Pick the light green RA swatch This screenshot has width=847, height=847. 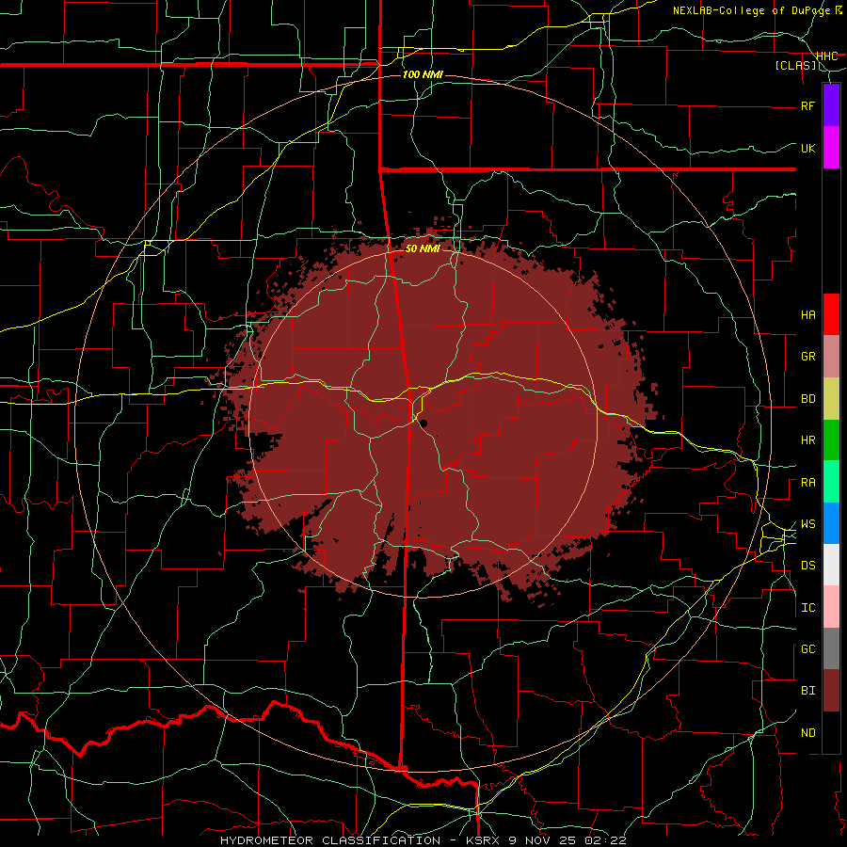pos(831,482)
